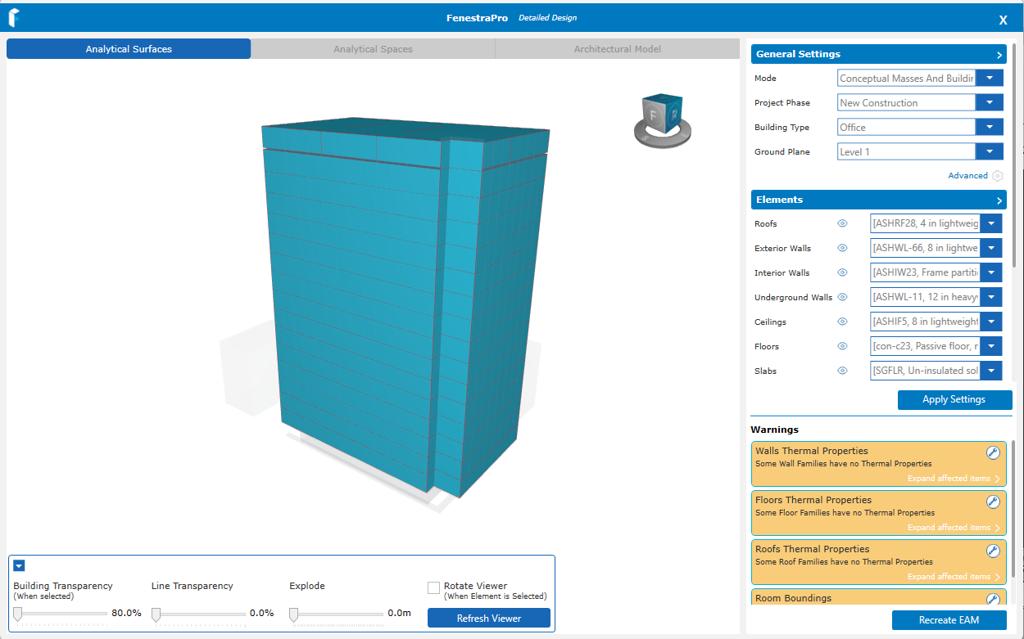Click the Recreate EAM button

pyautogui.click(x=949, y=620)
